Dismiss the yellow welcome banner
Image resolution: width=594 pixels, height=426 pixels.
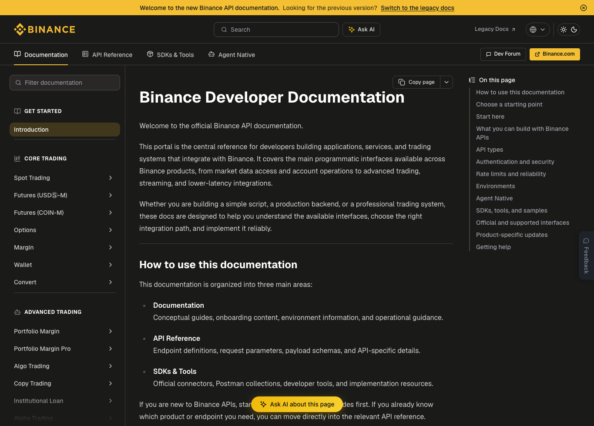point(584,8)
